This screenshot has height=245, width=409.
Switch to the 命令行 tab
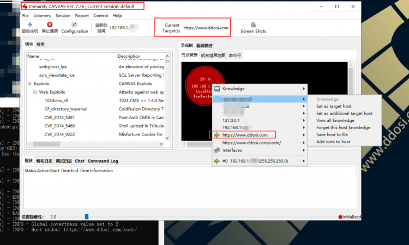pos(234,55)
